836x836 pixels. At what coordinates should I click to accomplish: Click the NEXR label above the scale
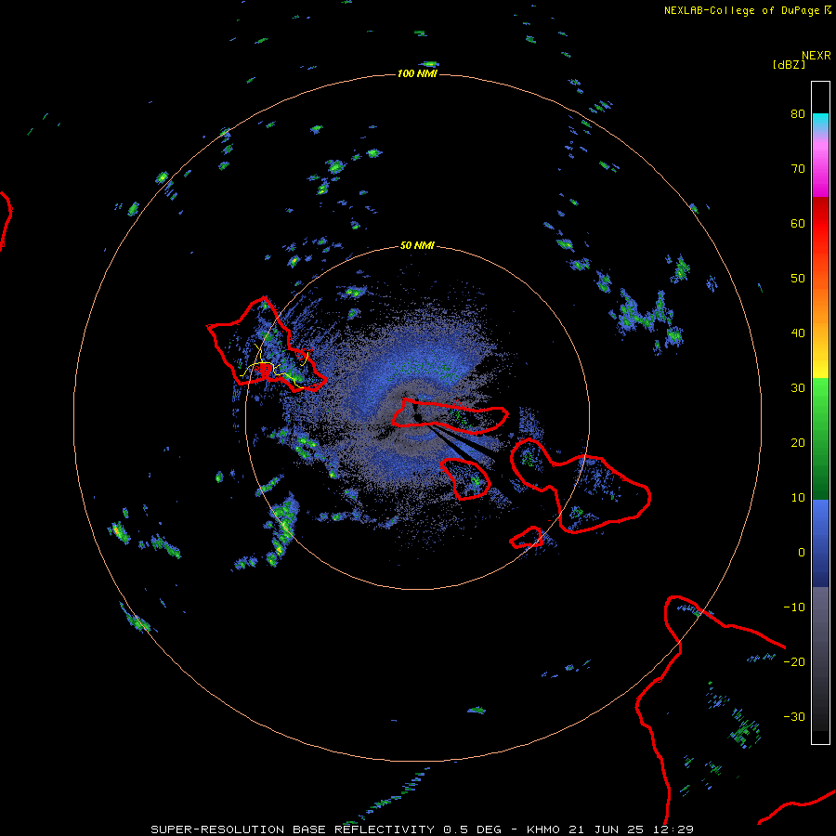click(x=816, y=56)
